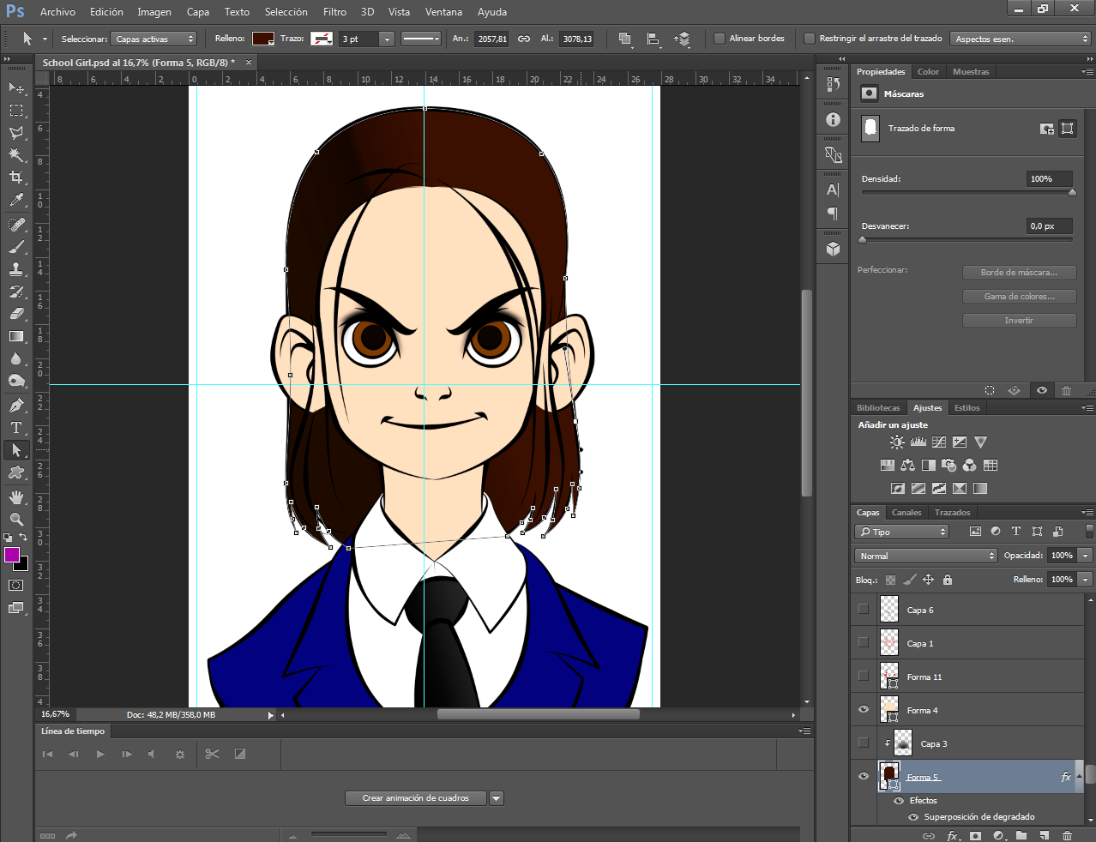Close the School Girl.psd document tab
The height and width of the screenshot is (842, 1096).
249,63
